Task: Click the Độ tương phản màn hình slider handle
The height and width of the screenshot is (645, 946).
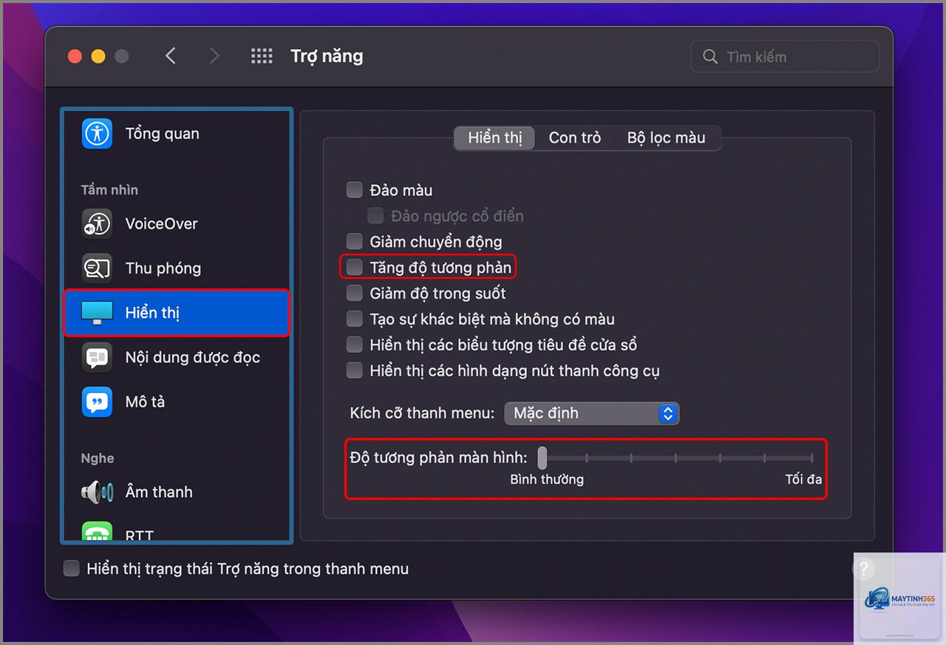Action: [542, 458]
